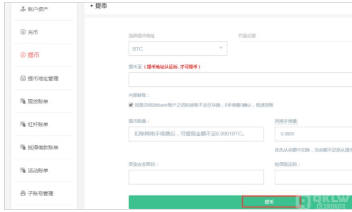Open 活动账单 in sidebar
Screen dimensions: 352x212
point(38,171)
